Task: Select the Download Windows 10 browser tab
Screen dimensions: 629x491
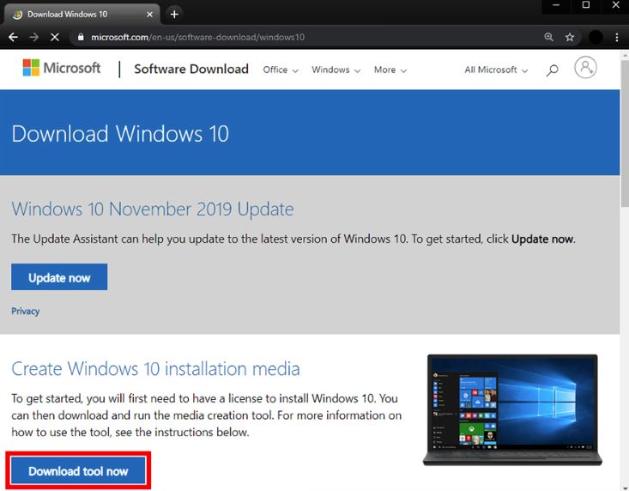Action: [x=82, y=15]
